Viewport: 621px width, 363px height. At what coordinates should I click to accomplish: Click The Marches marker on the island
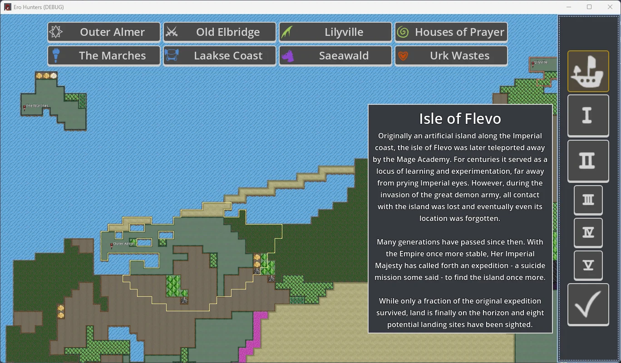[25, 108]
